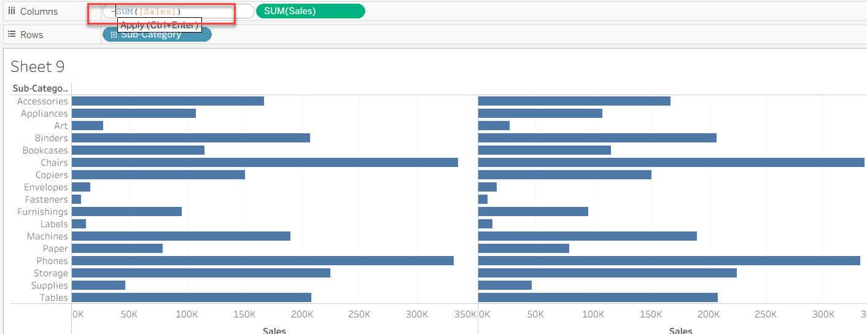Click into the -SUM([Sales]) calculation field
The width and height of the screenshot is (867, 334).
pyautogui.click(x=178, y=11)
